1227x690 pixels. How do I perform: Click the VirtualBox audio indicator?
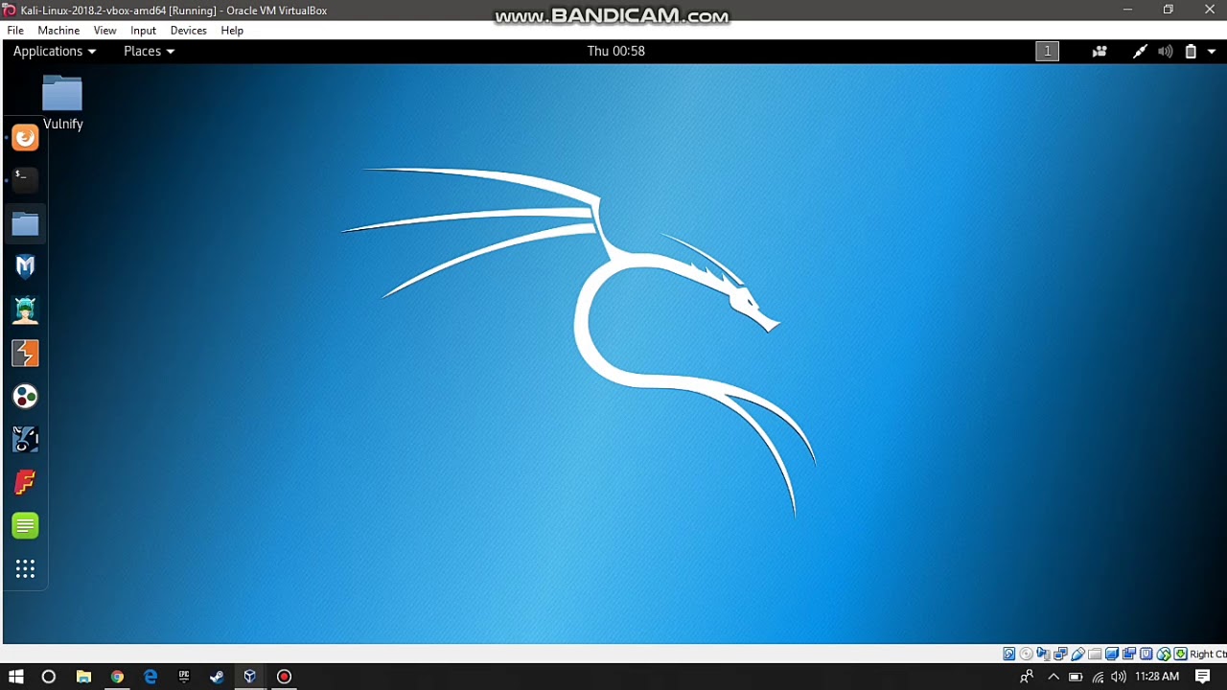pyautogui.click(x=1043, y=654)
